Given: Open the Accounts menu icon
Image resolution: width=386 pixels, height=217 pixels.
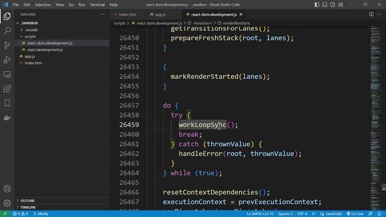Looking at the screenshot, I should (7, 189).
